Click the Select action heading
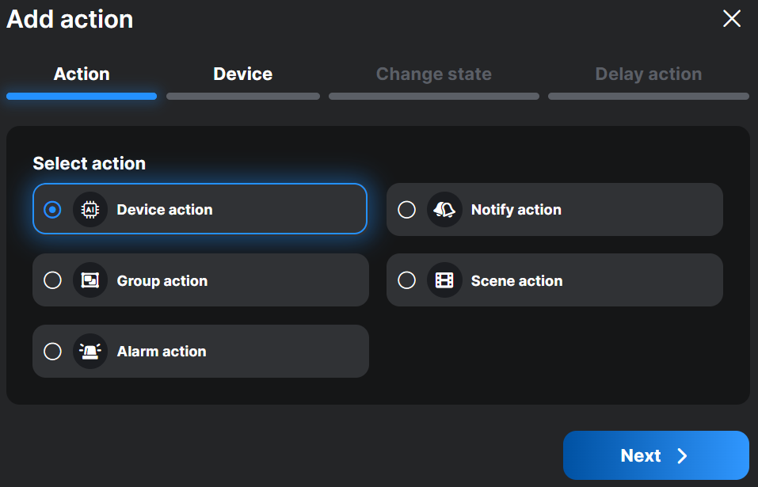The width and height of the screenshot is (758, 487). [89, 163]
